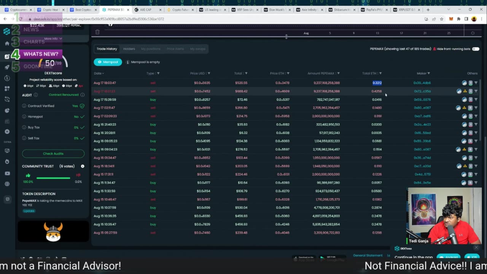Viewport: 487px width, 274px height.
Task: Open maker address 0x39...4db6
Action: 422,83
